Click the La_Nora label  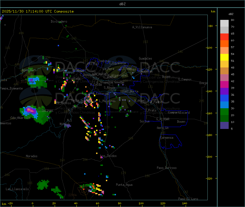point(108,69)
